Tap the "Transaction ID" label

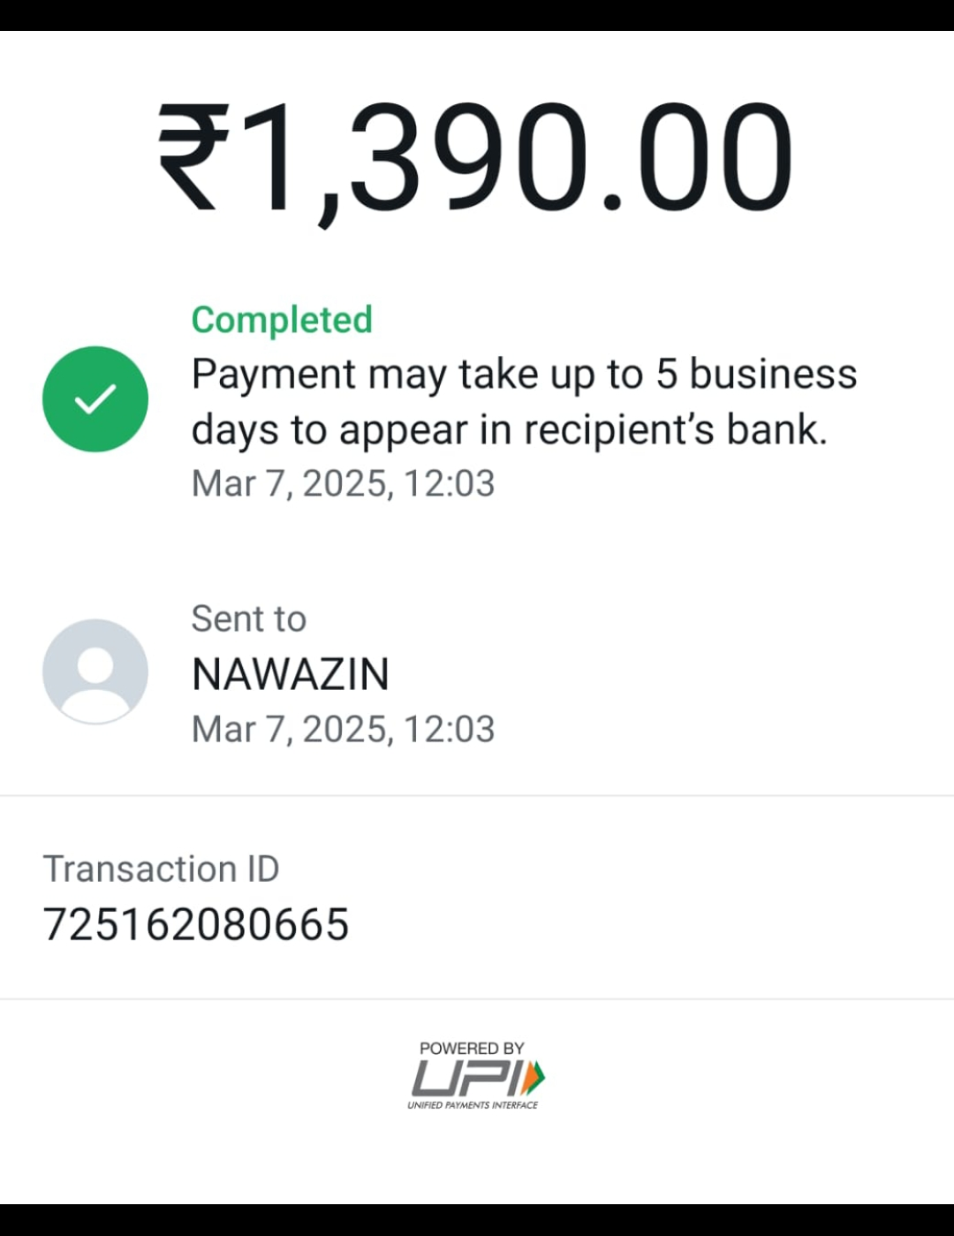(x=161, y=869)
